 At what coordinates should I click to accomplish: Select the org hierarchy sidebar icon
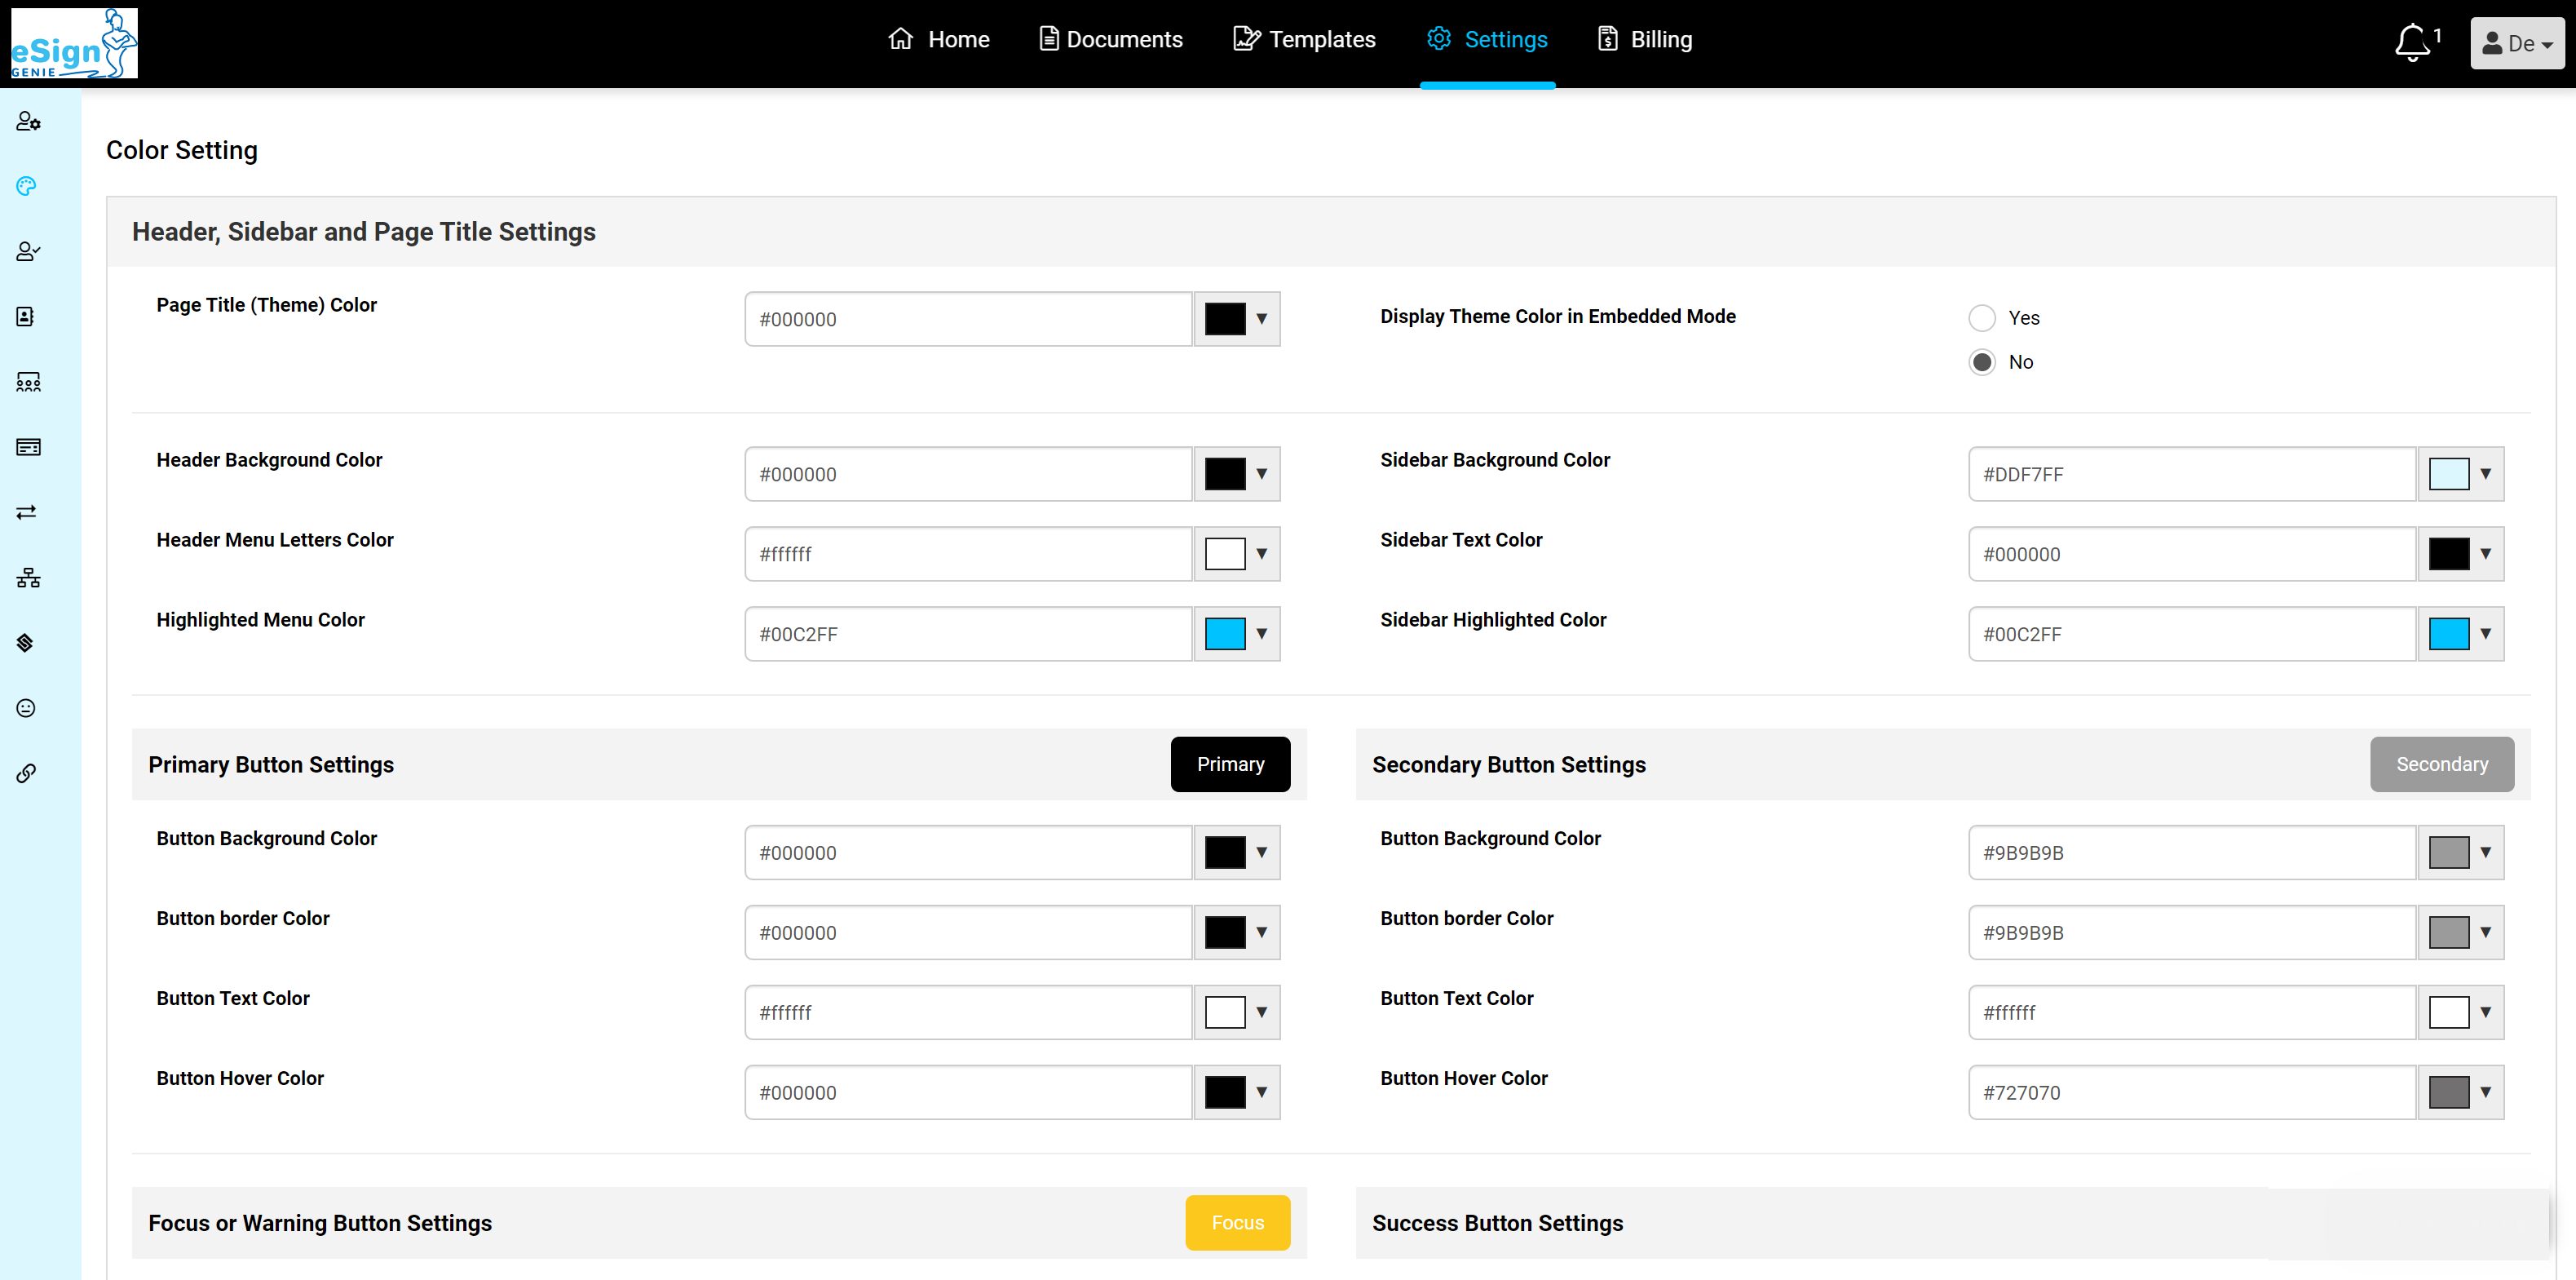pyautogui.click(x=28, y=578)
